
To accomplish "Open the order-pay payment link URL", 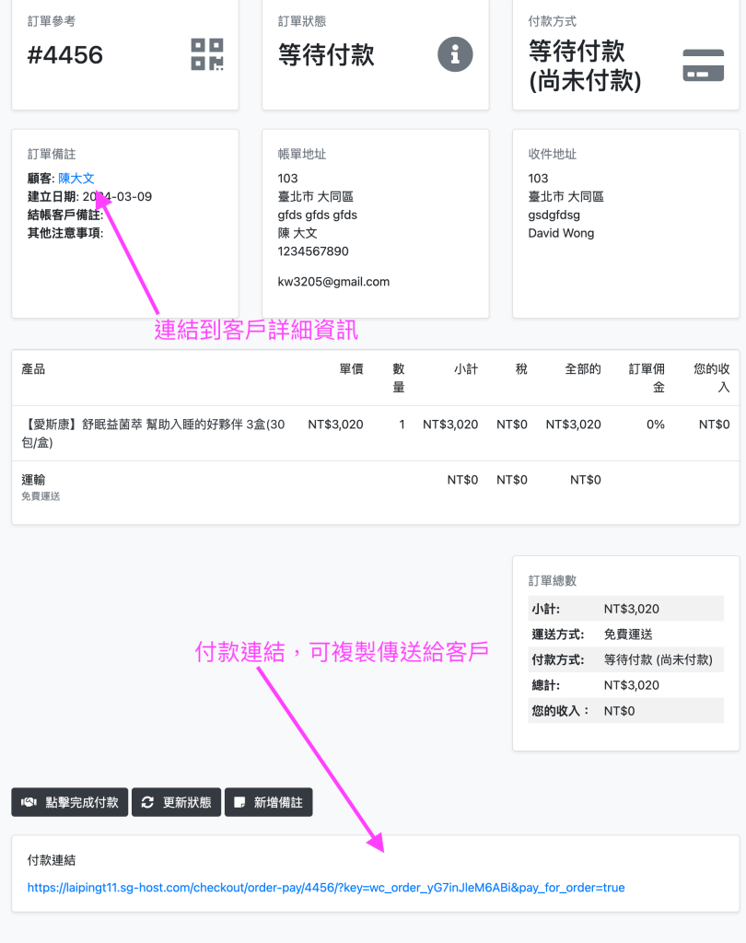I will [x=326, y=888].
